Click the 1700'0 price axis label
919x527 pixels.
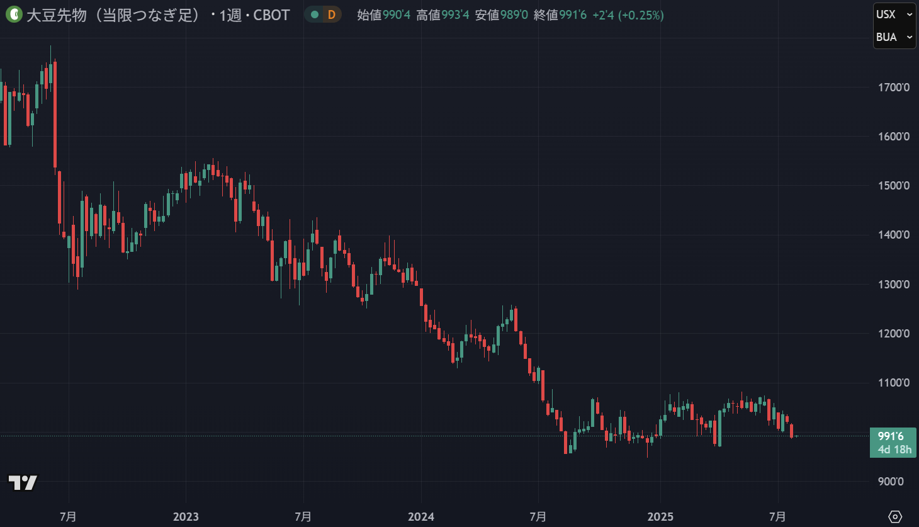click(894, 88)
